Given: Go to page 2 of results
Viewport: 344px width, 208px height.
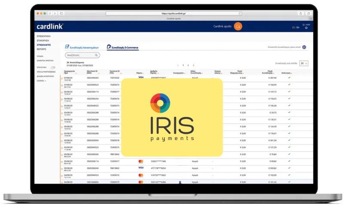Looking at the screenshot, I should 188,65.
